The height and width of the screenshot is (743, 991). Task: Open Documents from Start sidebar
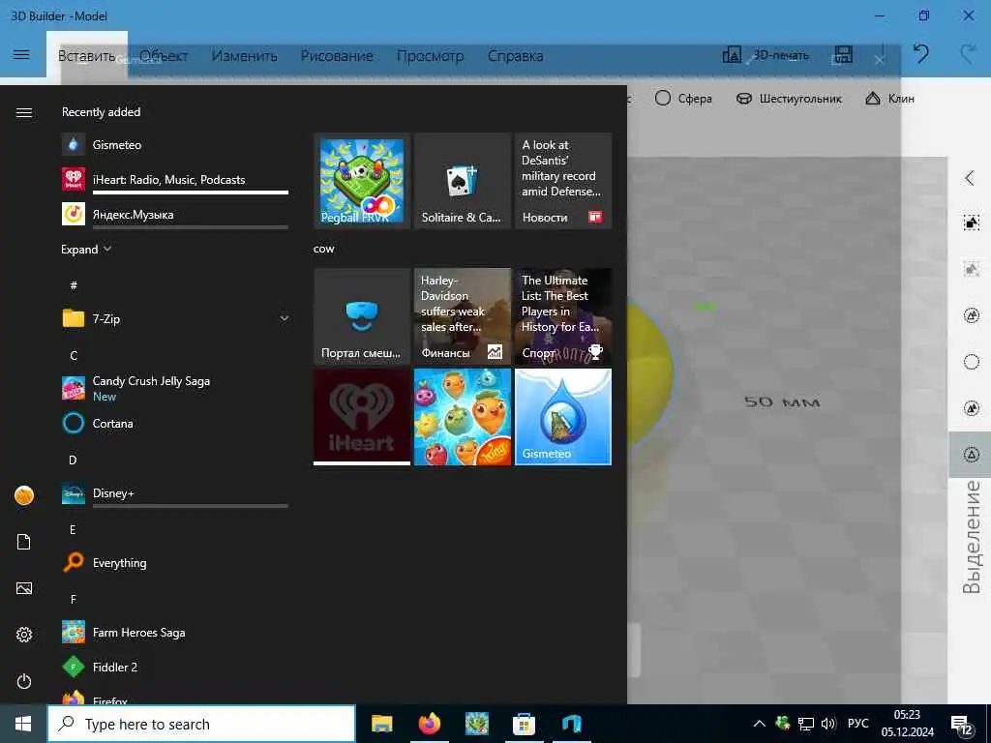[x=24, y=542]
